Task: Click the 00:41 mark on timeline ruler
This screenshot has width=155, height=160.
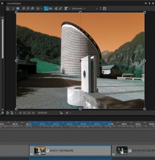Action: tap(124, 124)
